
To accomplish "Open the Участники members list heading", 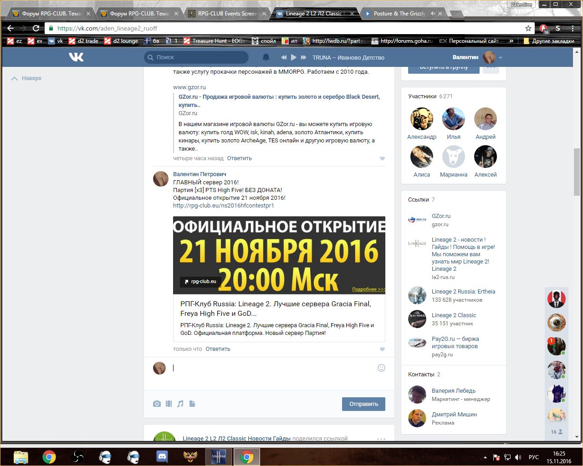I will [422, 96].
